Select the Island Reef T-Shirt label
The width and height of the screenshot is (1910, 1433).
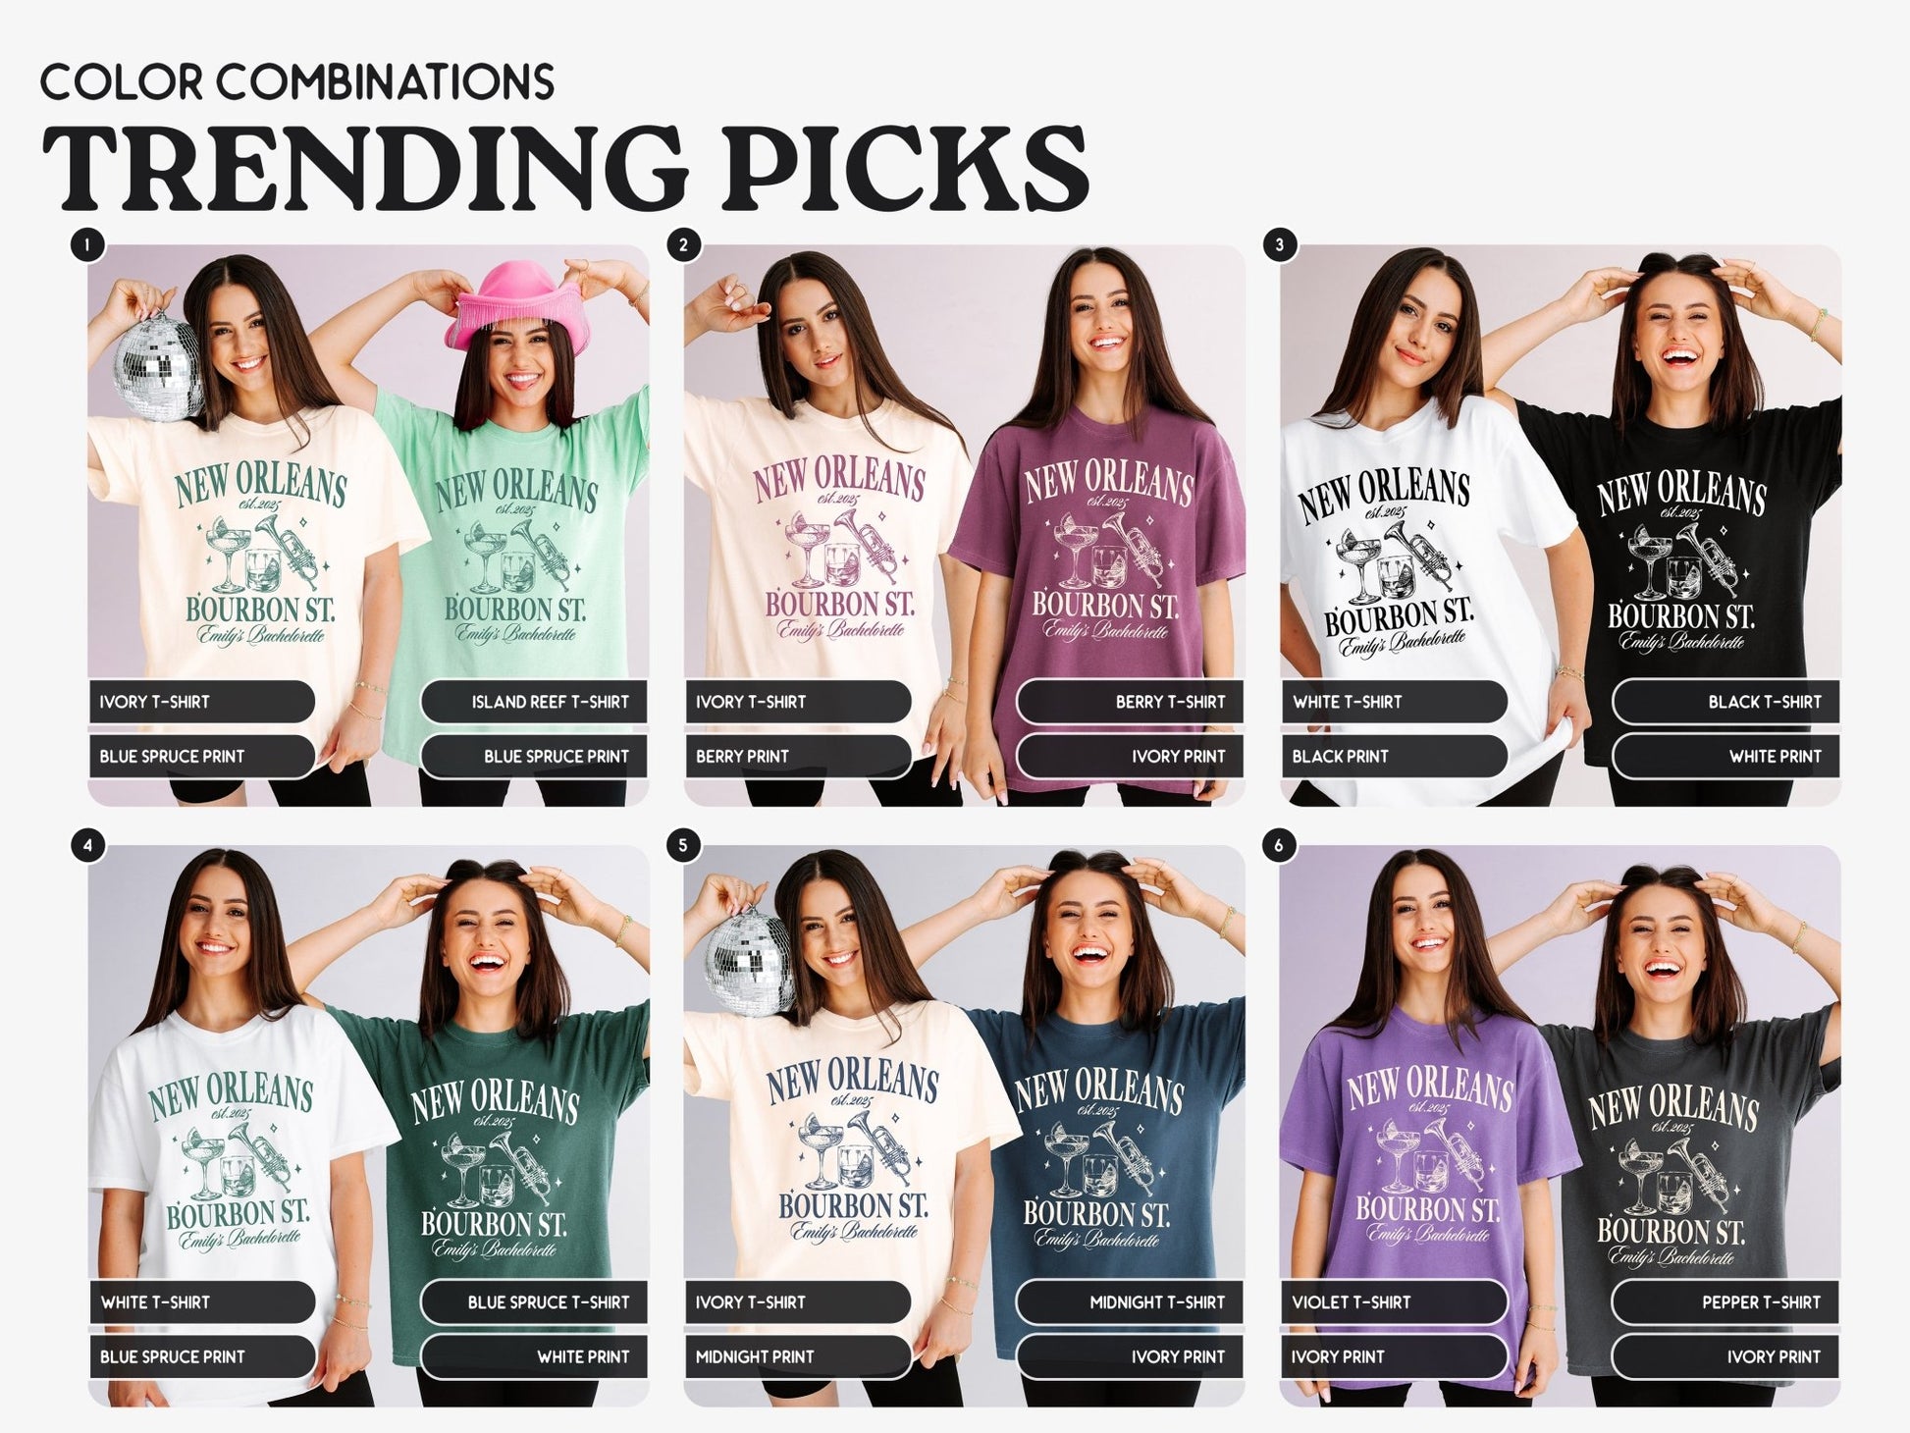pos(534,702)
